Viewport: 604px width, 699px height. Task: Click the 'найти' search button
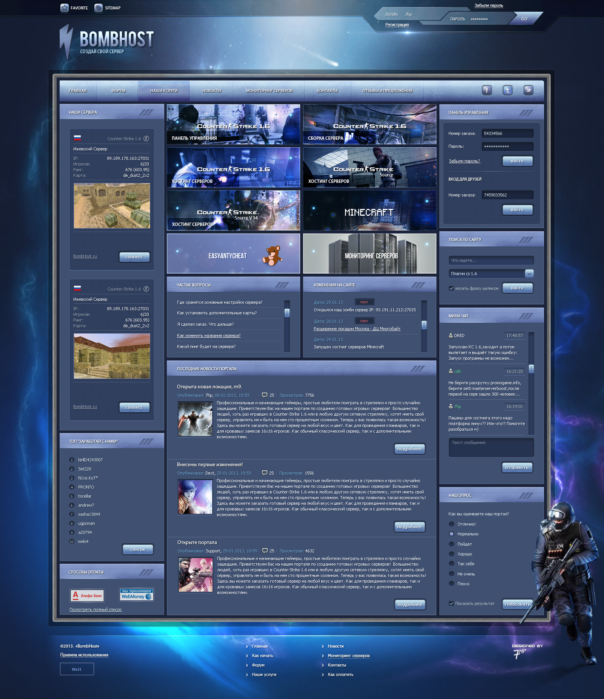pyautogui.click(x=517, y=288)
